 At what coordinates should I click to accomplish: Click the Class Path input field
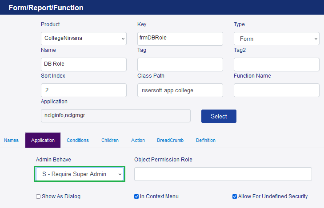(x=180, y=90)
